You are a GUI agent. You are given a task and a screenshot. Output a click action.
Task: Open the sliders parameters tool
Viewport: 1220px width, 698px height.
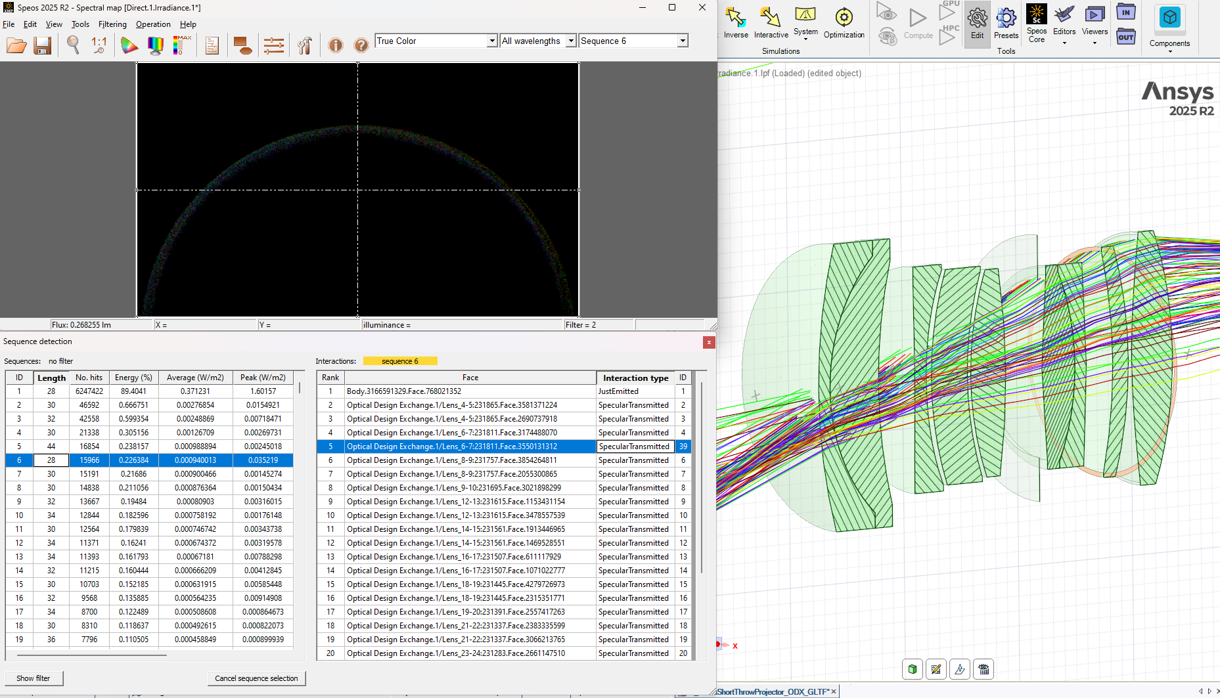[x=273, y=45]
